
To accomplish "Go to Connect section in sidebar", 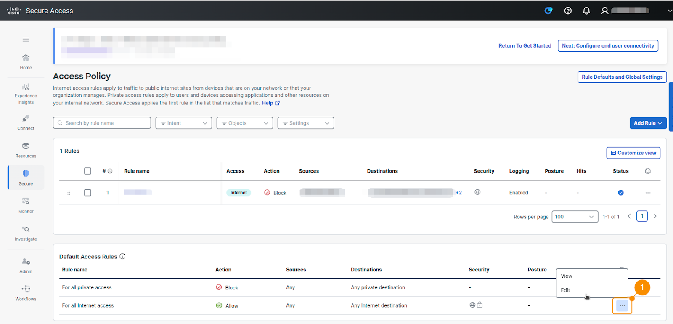I will 26,122.
